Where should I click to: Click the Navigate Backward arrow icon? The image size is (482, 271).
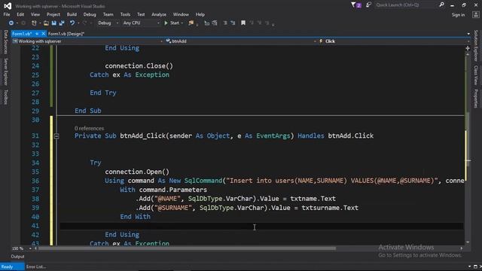11,23
